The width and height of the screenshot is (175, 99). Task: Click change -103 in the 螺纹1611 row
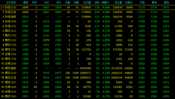click(x=97, y=31)
